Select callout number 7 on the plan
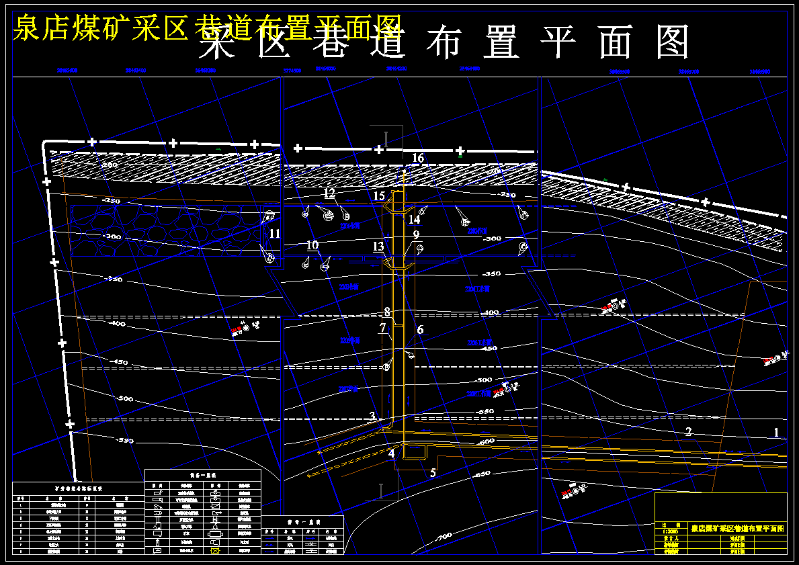799x565 pixels. tap(382, 328)
